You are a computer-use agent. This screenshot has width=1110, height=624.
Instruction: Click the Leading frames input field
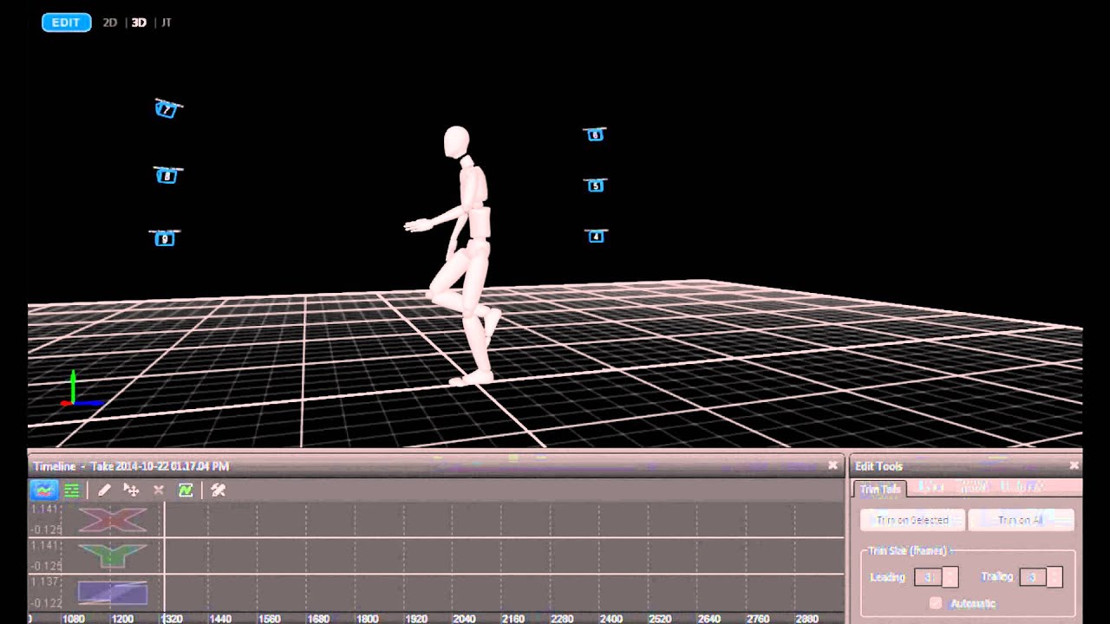tap(928, 577)
